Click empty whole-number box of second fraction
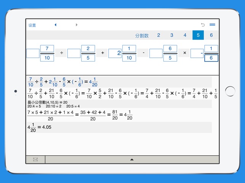Image resolution: width=245 pixels, height=183 pixels. (x=74, y=53)
